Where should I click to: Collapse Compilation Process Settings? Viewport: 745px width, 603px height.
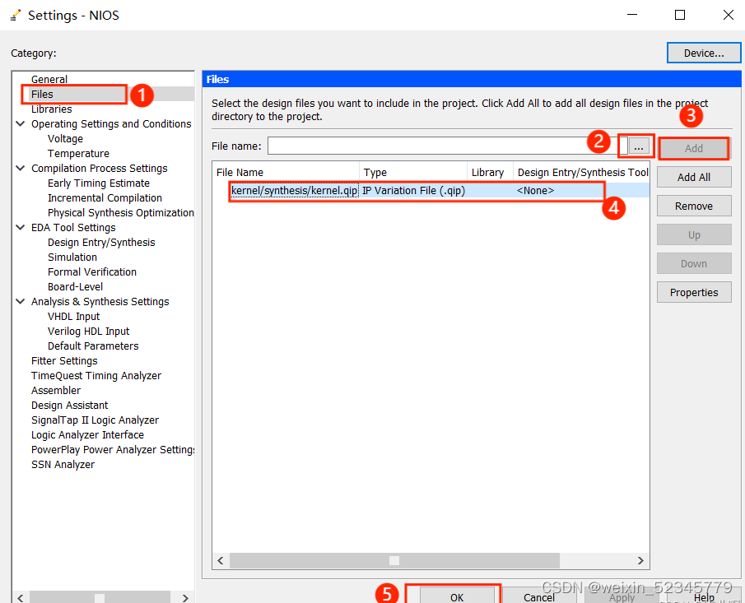(x=21, y=169)
